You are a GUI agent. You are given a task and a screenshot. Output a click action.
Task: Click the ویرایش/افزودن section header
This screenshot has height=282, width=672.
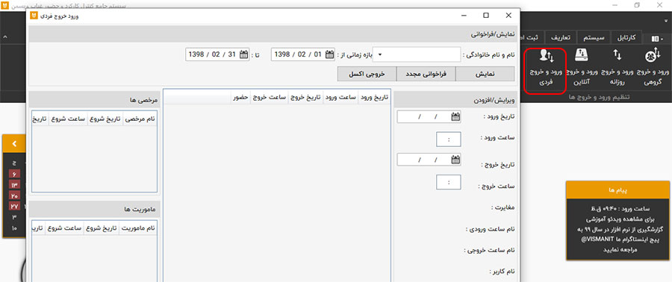(455, 101)
